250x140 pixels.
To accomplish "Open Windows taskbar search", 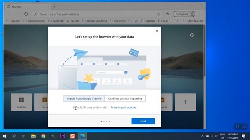I will [14, 136].
